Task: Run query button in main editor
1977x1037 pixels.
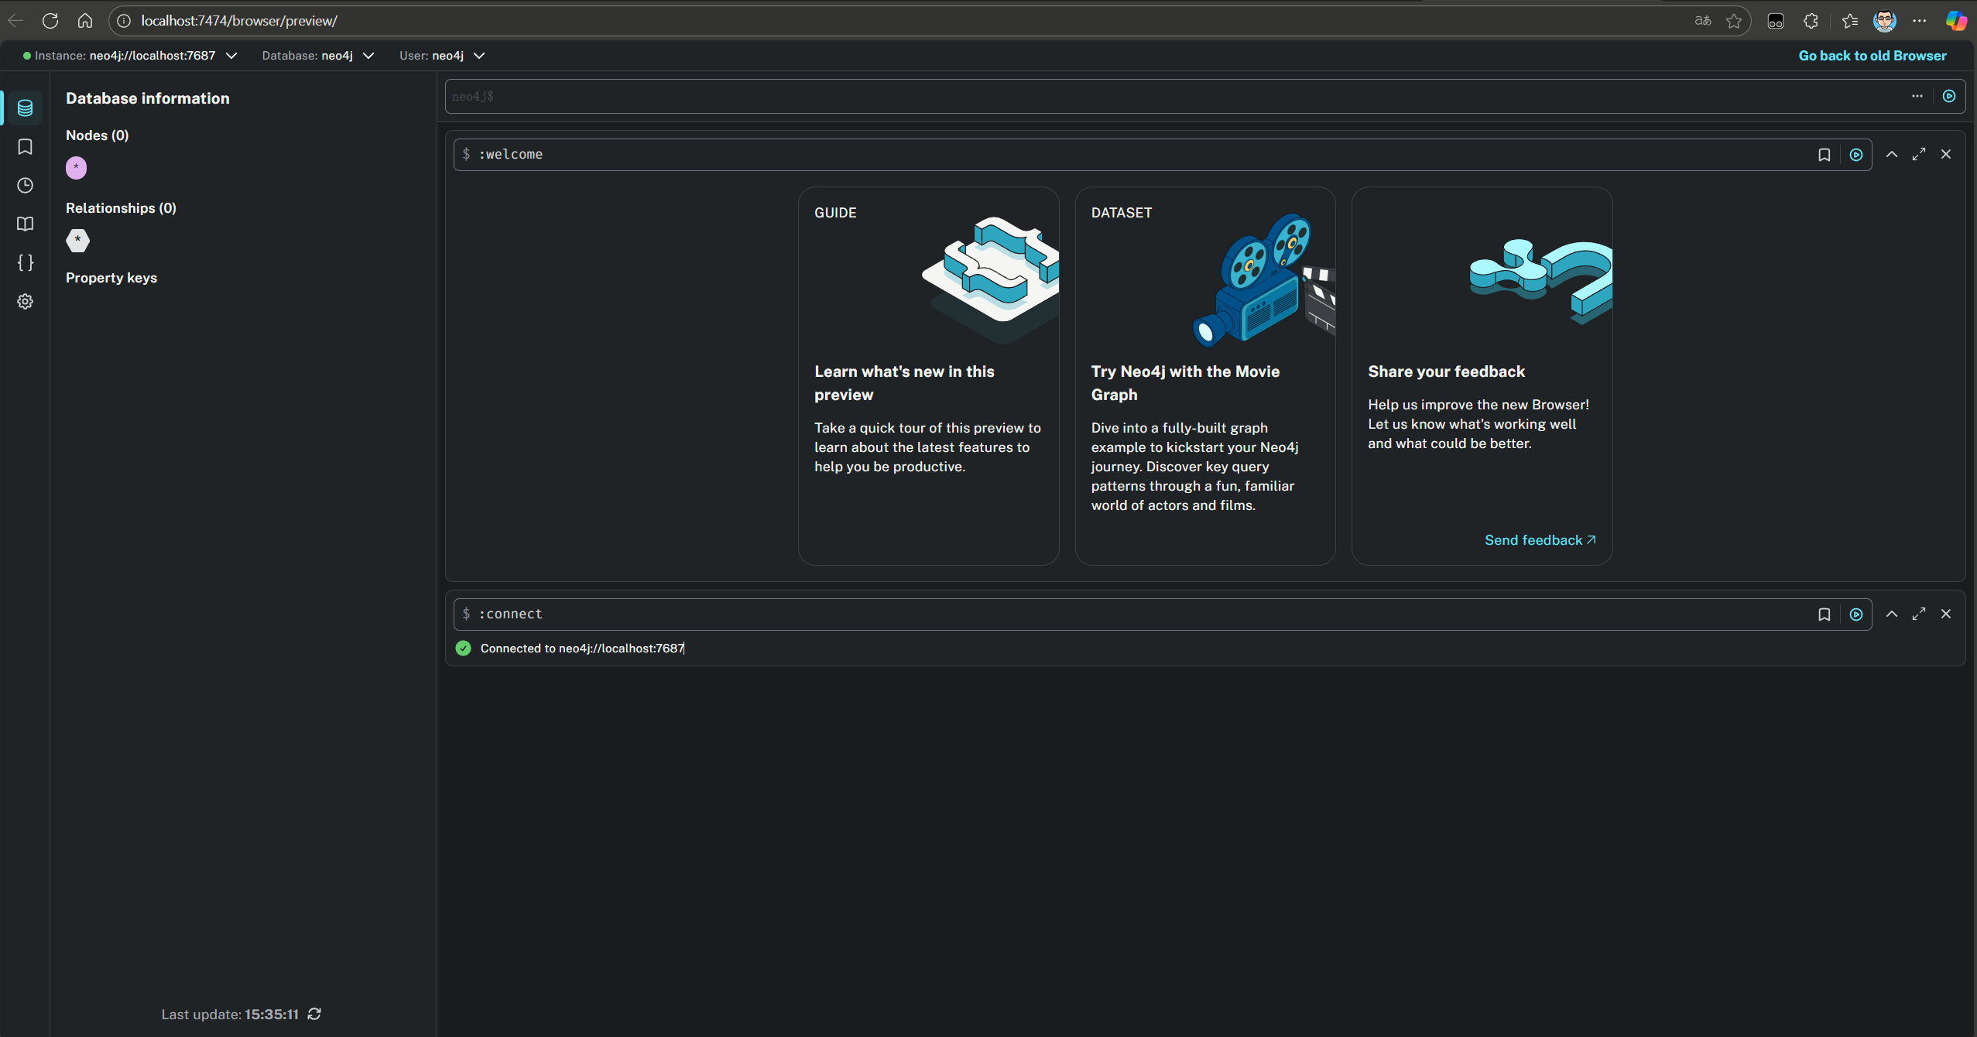Action: click(1949, 96)
